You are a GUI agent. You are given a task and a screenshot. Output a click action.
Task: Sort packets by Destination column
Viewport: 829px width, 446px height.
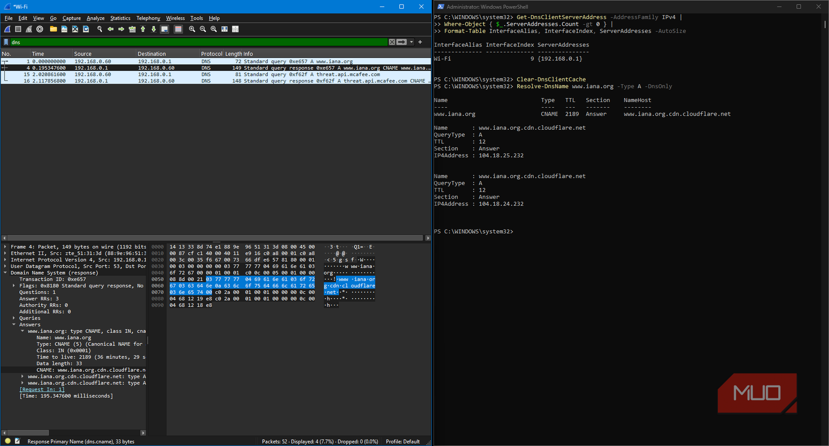pos(167,54)
